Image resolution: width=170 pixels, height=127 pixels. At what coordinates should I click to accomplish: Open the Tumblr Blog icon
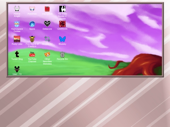coord(17,54)
